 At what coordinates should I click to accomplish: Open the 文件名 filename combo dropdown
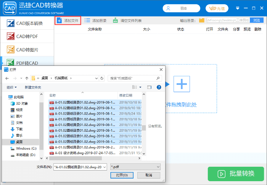105,167
